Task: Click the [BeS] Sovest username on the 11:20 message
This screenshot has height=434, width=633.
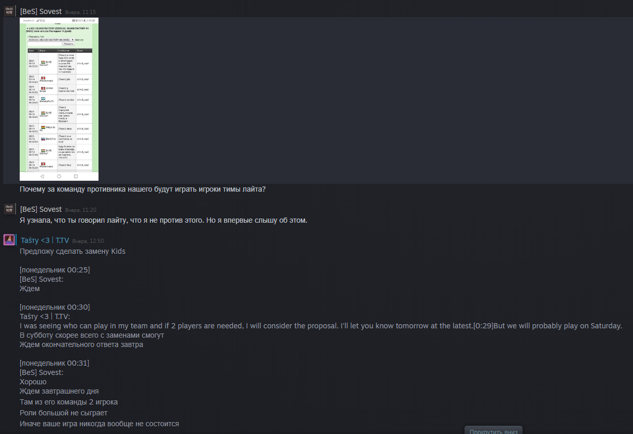Action: 41,209
